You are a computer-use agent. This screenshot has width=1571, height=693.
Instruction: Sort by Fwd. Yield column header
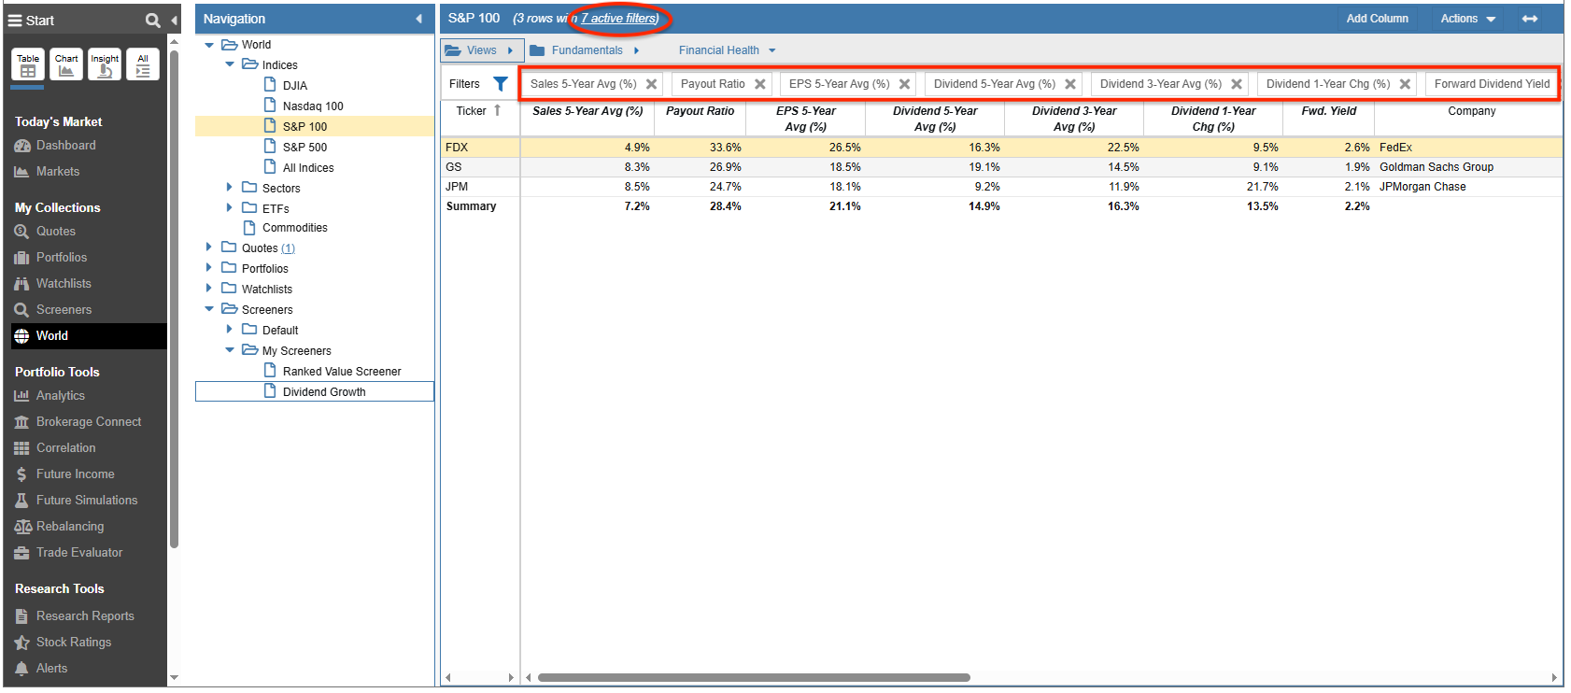(1329, 111)
